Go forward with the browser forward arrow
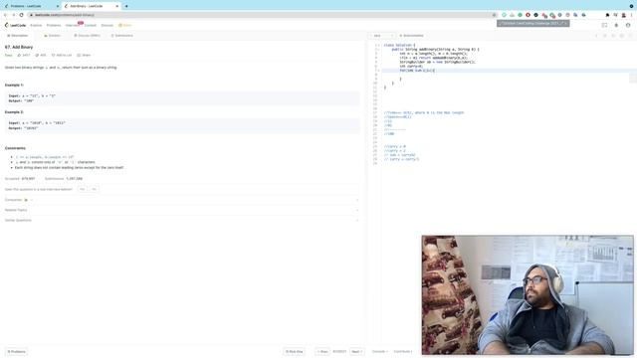637x358 pixels. coord(13,15)
